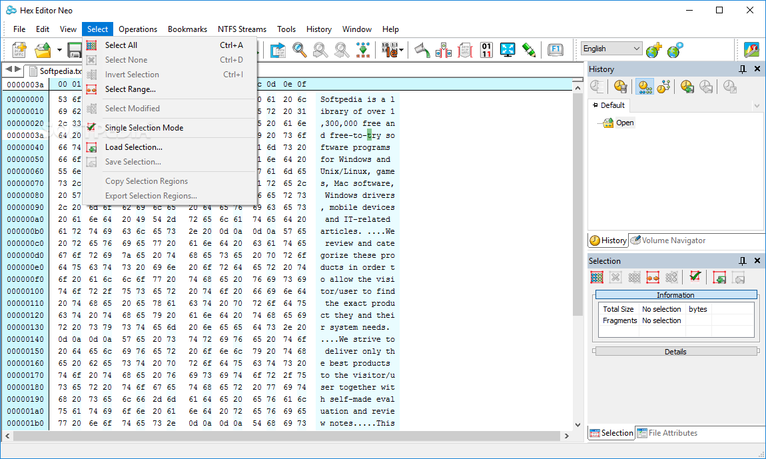
Task: Click the Save floppy disk icon
Action: pos(74,50)
